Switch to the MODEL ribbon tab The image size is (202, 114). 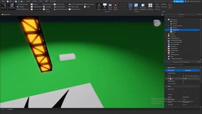coord(34,1)
